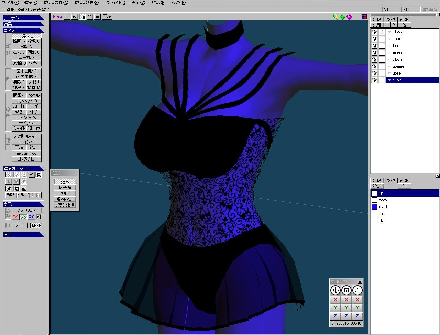Click the four-color viewport layout icon
Screen dimensions: 440x335
pyautogui.click(x=364, y=17)
